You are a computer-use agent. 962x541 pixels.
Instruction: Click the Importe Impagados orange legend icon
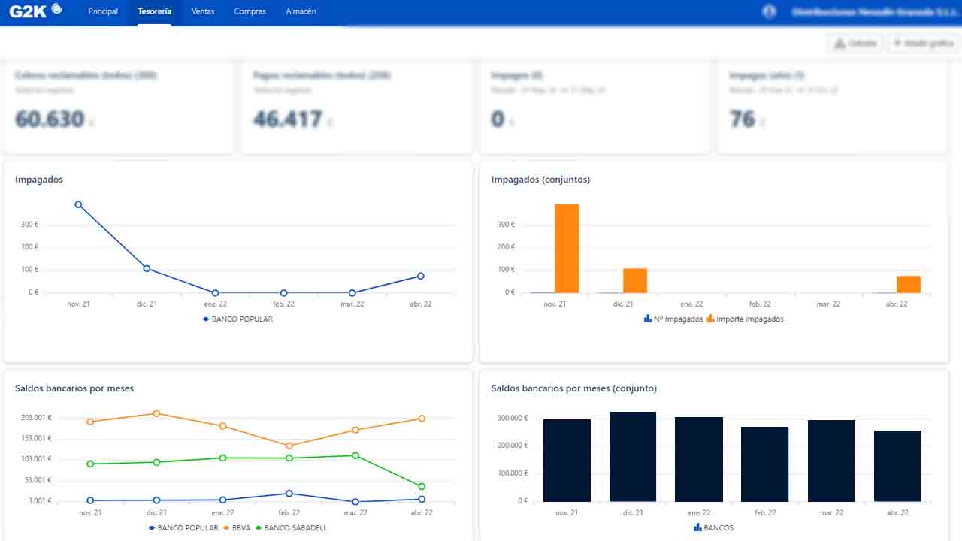coord(710,319)
